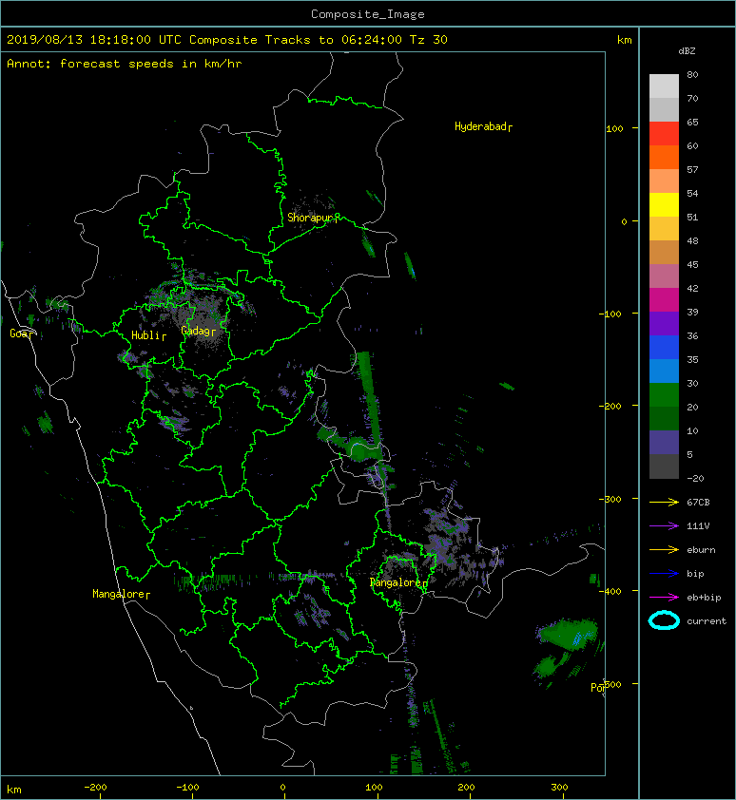Click the 67CB legend label
Screen dimensions: 736x800
click(x=698, y=503)
